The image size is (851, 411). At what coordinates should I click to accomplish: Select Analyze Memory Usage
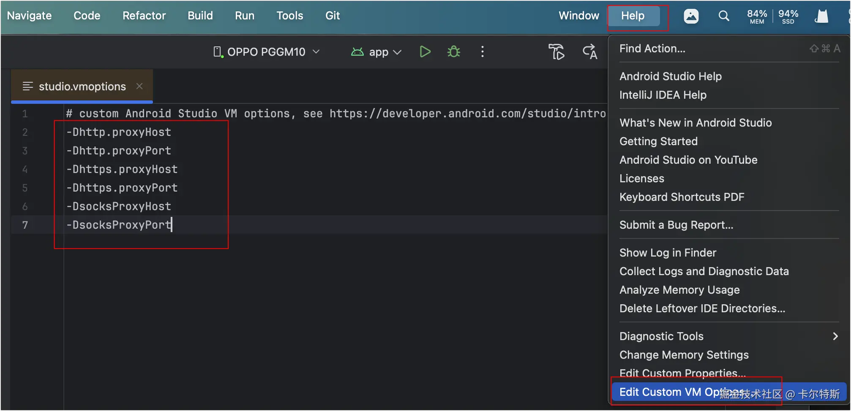(729, 290)
